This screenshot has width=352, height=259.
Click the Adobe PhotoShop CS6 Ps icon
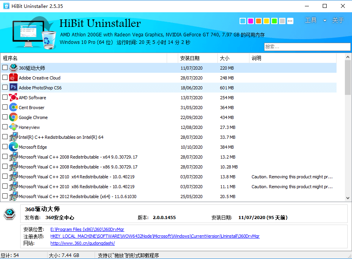tap(13, 87)
